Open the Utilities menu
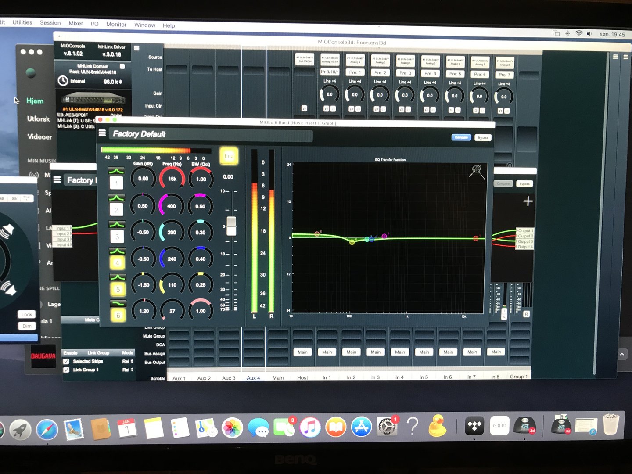632x474 pixels. pos(22,22)
